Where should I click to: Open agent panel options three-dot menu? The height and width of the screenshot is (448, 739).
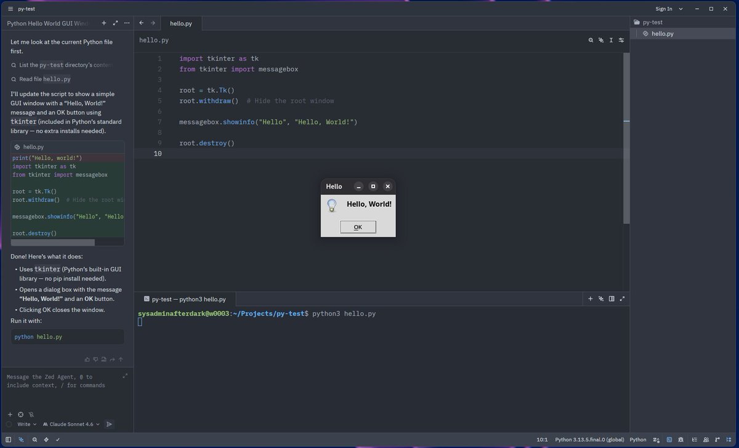[126, 23]
